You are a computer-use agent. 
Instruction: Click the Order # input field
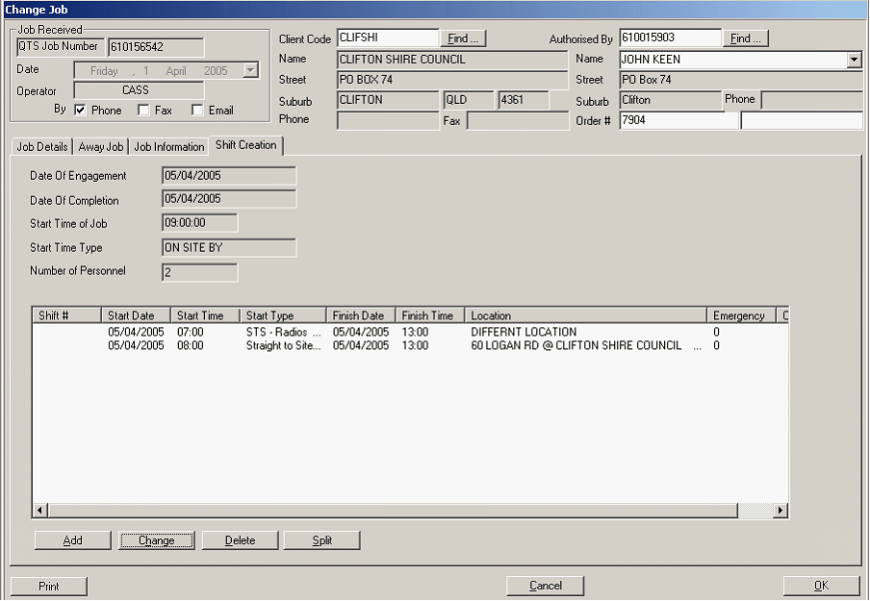678,121
